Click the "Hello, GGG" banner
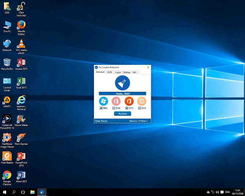245x196 pixels. [x=122, y=94]
